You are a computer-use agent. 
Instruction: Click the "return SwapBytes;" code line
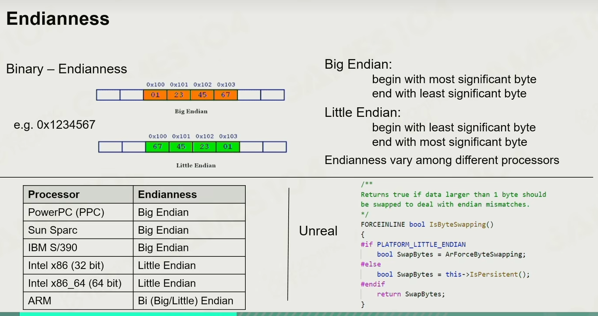click(411, 295)
